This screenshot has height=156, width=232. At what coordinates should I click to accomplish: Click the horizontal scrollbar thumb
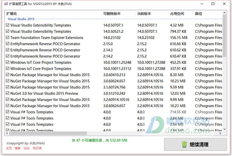[x=48, y=133]
